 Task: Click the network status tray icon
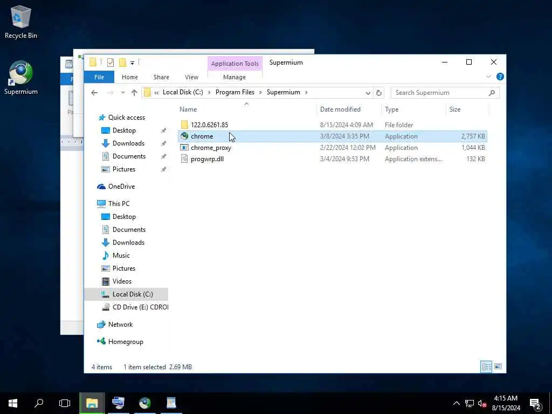(x=470, y=403)
